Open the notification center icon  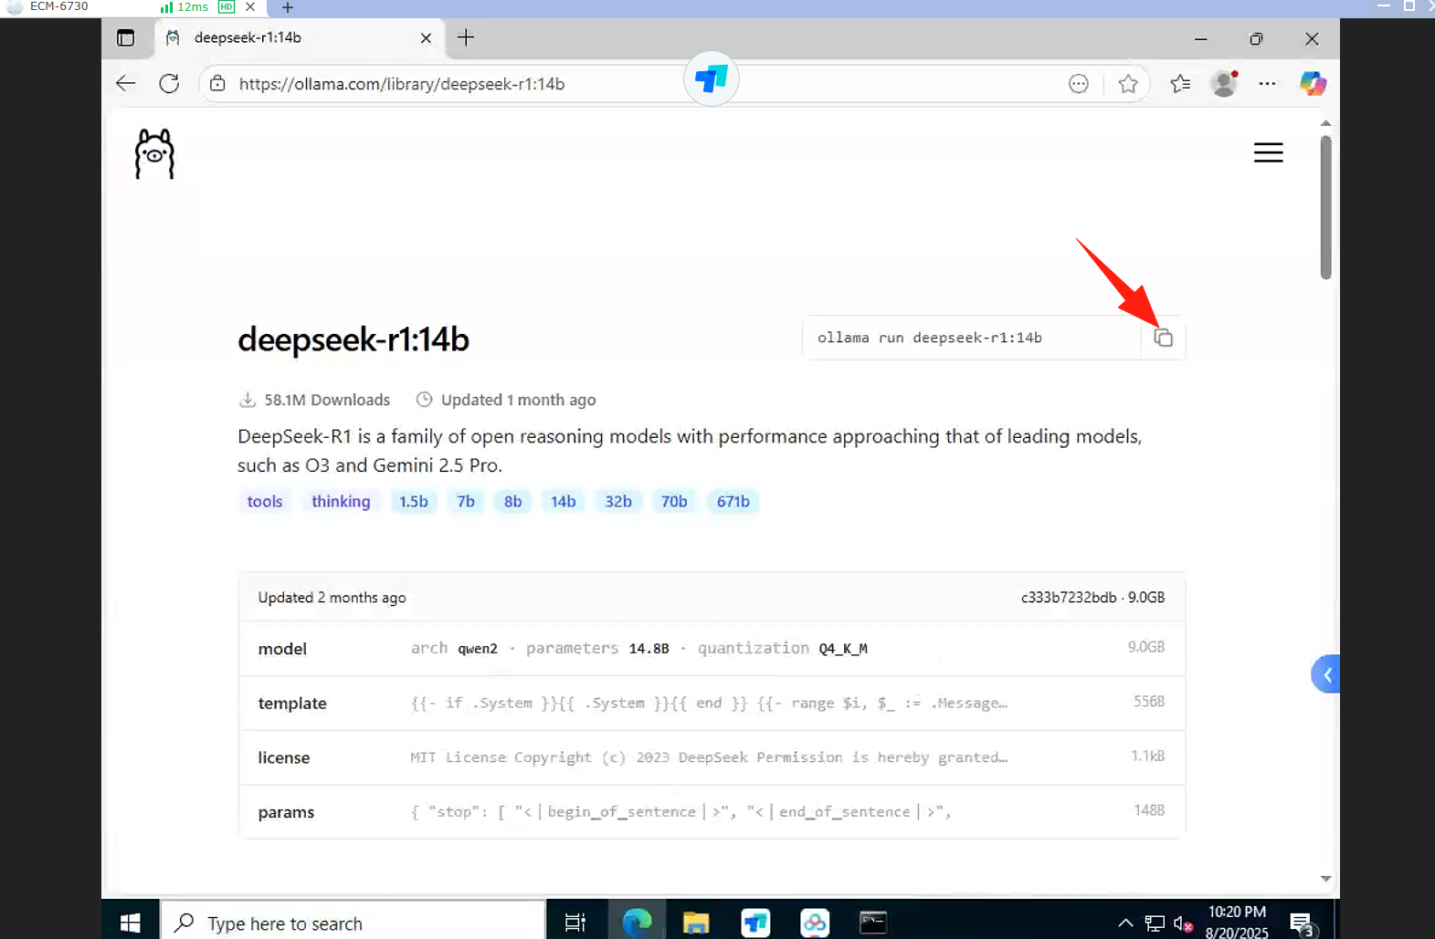coord(1303,924)
